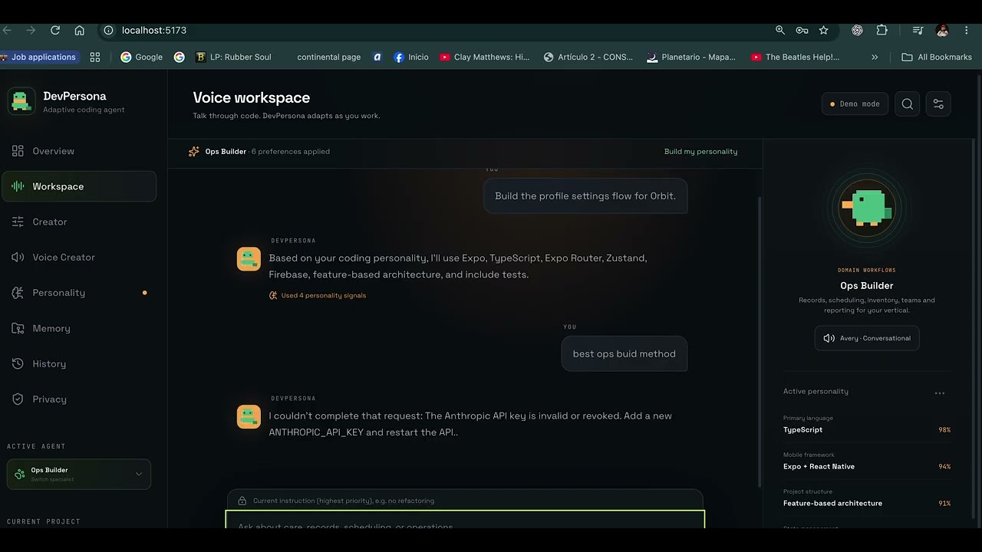Show more bookmarks with chevron

pos(875,57)
